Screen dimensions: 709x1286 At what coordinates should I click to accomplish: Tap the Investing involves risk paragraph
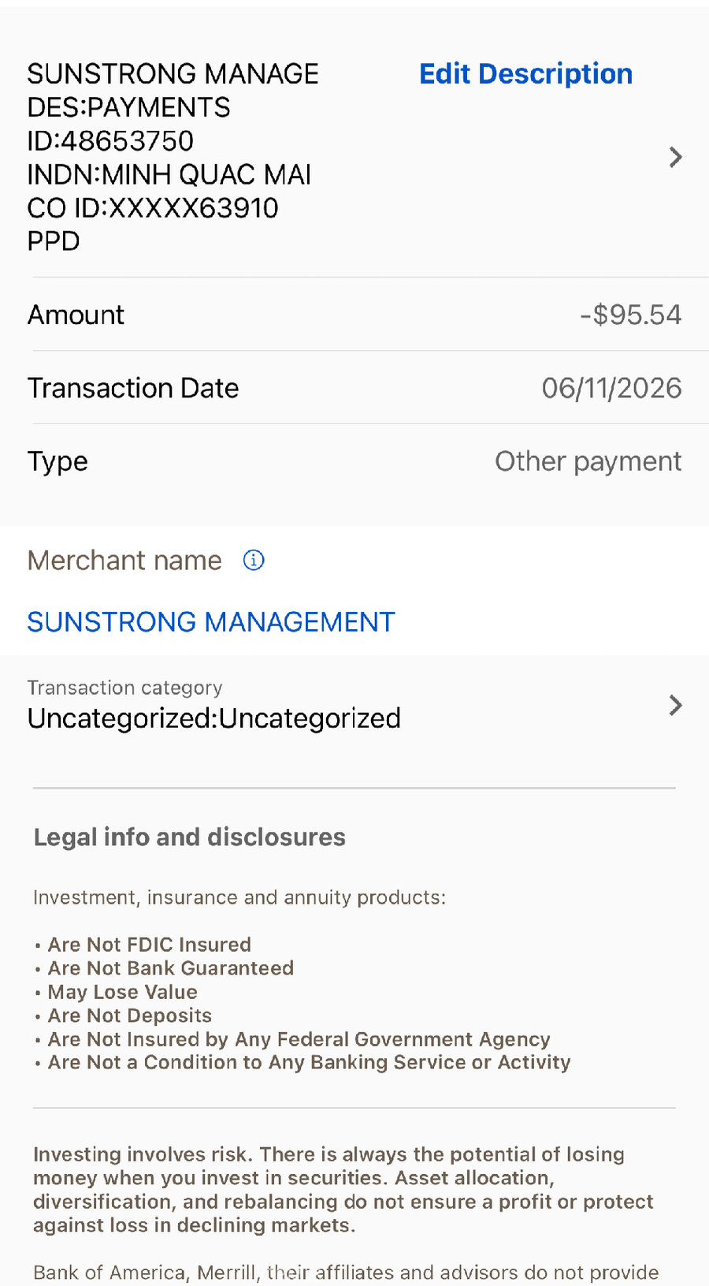[343, 1190]
